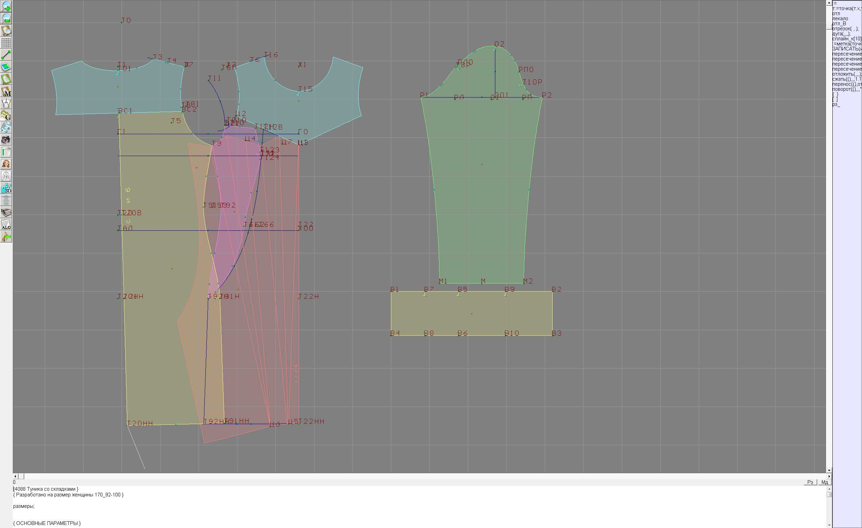Click canvas vertical scrollbar down arrow

[829, 470]
